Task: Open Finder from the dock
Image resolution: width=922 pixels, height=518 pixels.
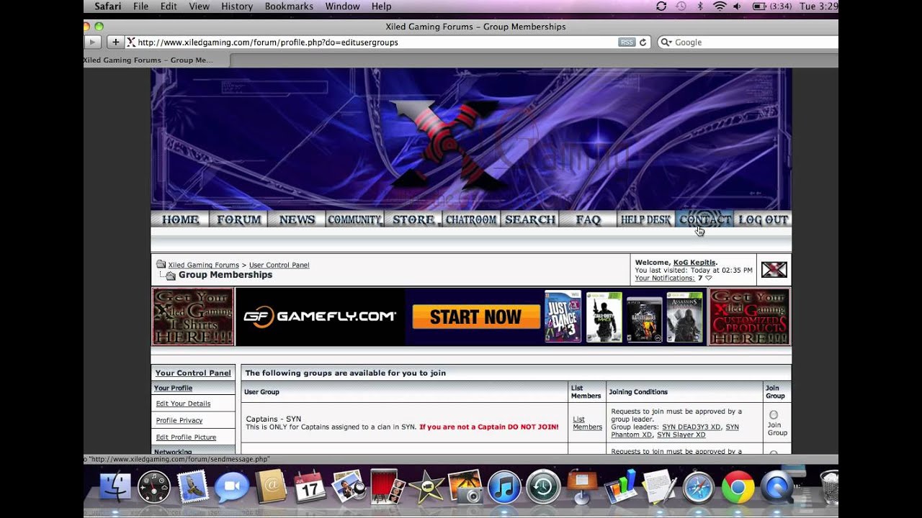Action: click(x=115, y=487)
